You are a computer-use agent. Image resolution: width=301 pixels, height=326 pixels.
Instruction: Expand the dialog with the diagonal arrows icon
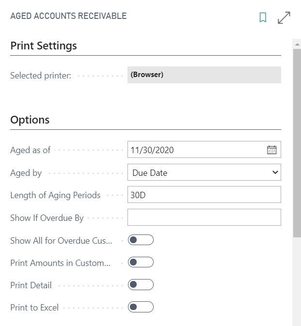284,17
